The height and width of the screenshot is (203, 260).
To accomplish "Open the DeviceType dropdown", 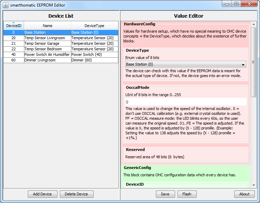I will coord(186,64).
